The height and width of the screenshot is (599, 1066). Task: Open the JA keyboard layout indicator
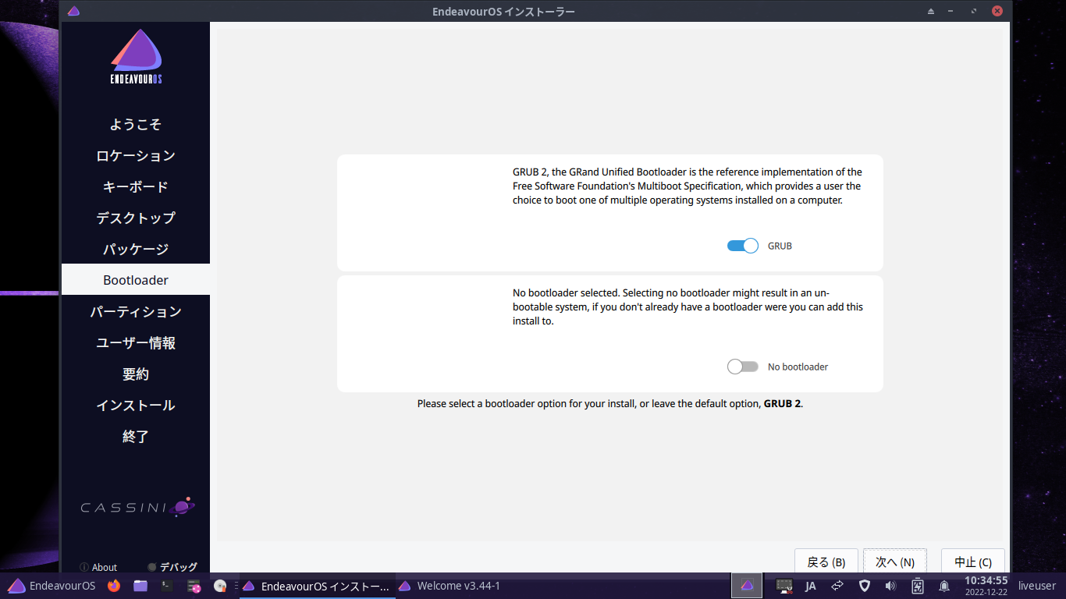(x=810, y=586)
